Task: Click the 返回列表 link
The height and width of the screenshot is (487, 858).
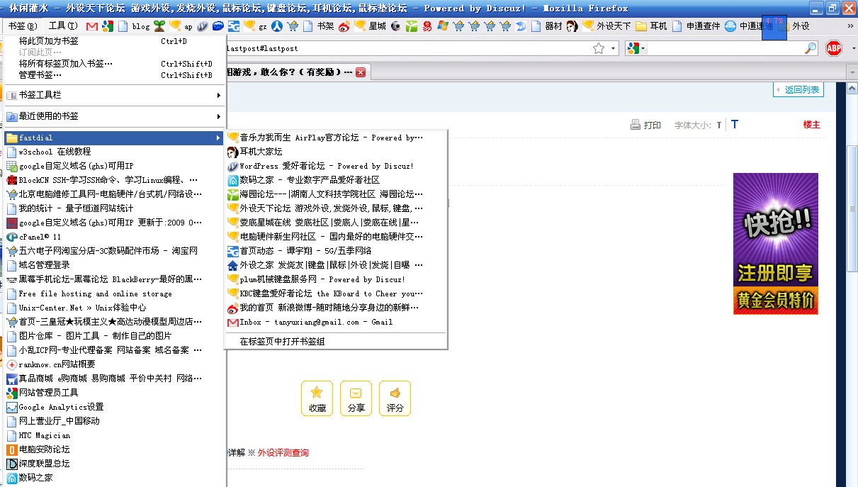Action: 798,90
